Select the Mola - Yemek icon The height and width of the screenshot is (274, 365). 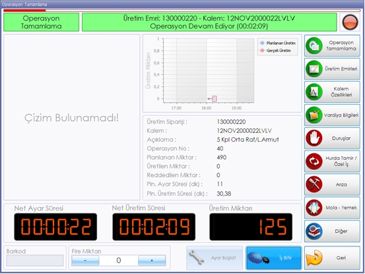coord(314,207)
